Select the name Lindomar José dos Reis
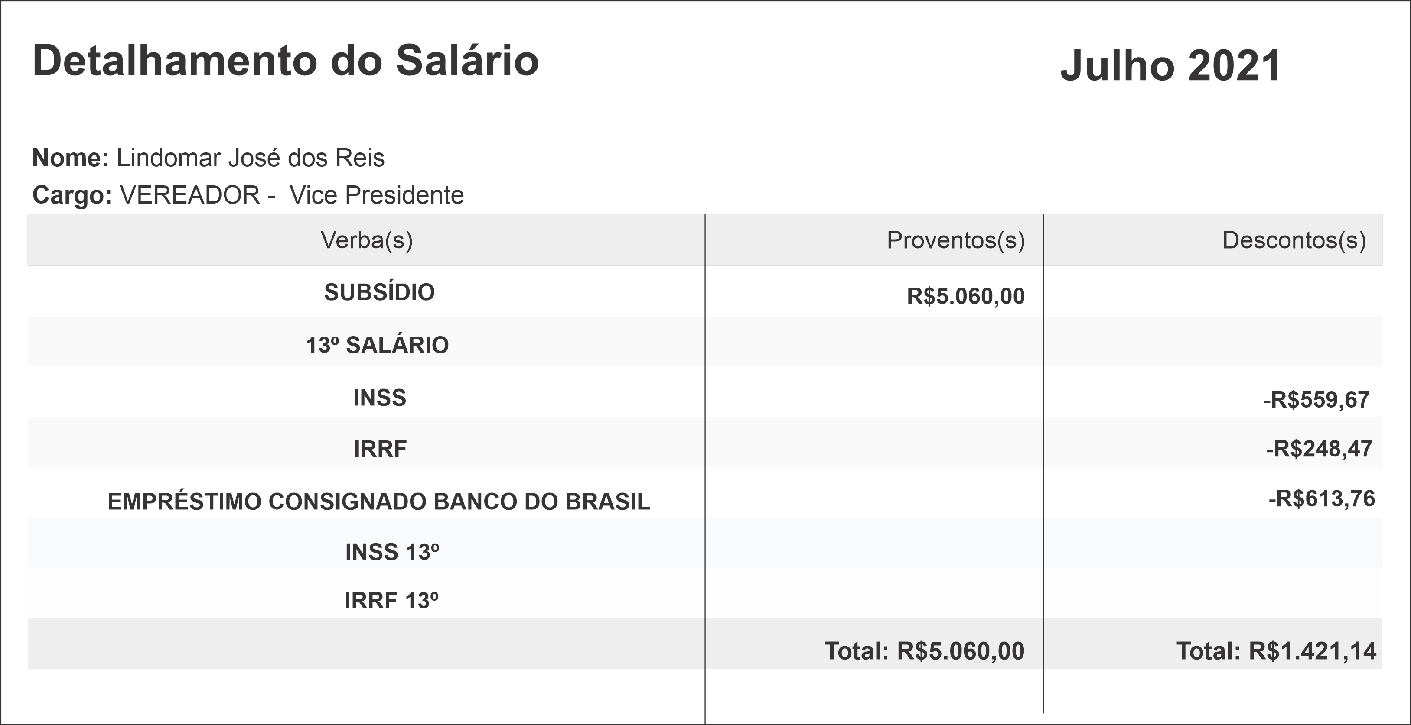Image resolution: width=1411 pixels, height=725 pixels. [x=250, y=158]
